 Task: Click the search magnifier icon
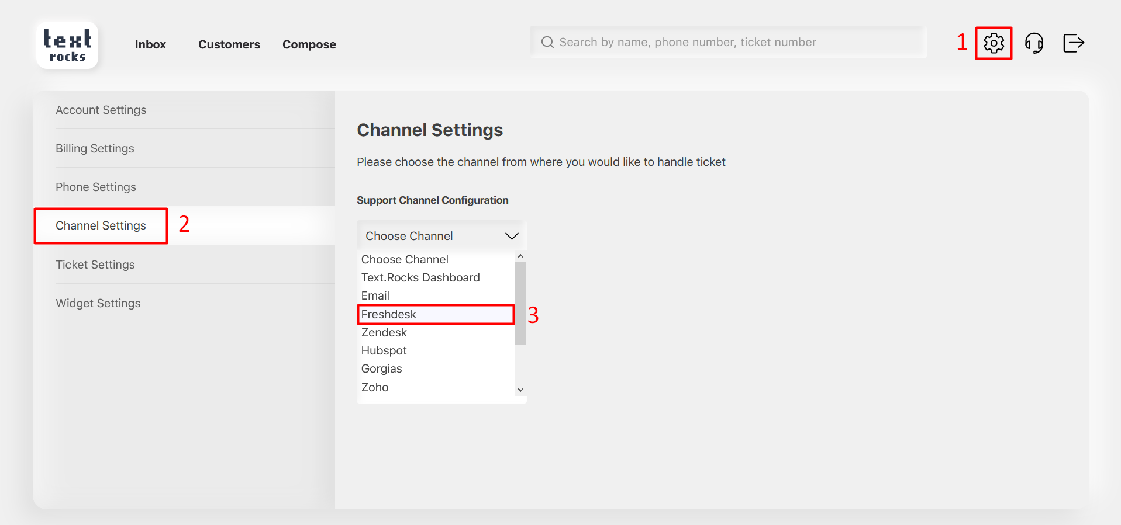click(x=547, y=42)
